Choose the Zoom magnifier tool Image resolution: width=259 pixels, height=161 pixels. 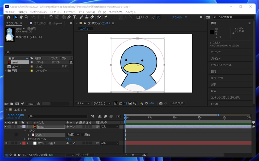26,17
